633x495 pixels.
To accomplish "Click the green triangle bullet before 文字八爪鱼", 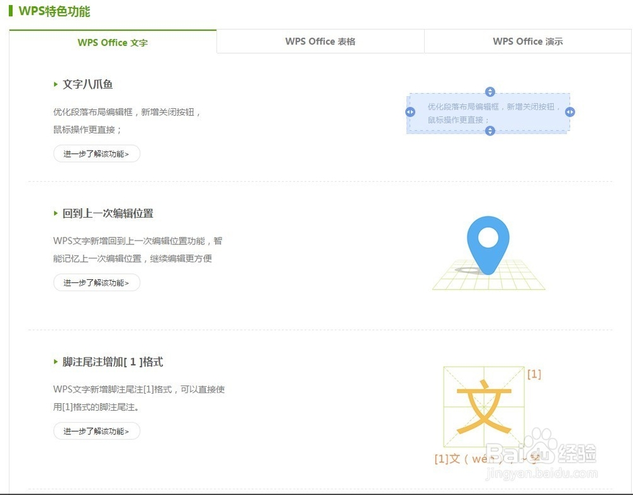I will (56, 84).
